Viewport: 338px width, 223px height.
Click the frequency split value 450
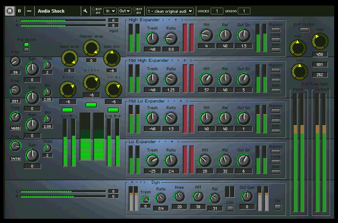pyautogui.click(x=320, y=54)
